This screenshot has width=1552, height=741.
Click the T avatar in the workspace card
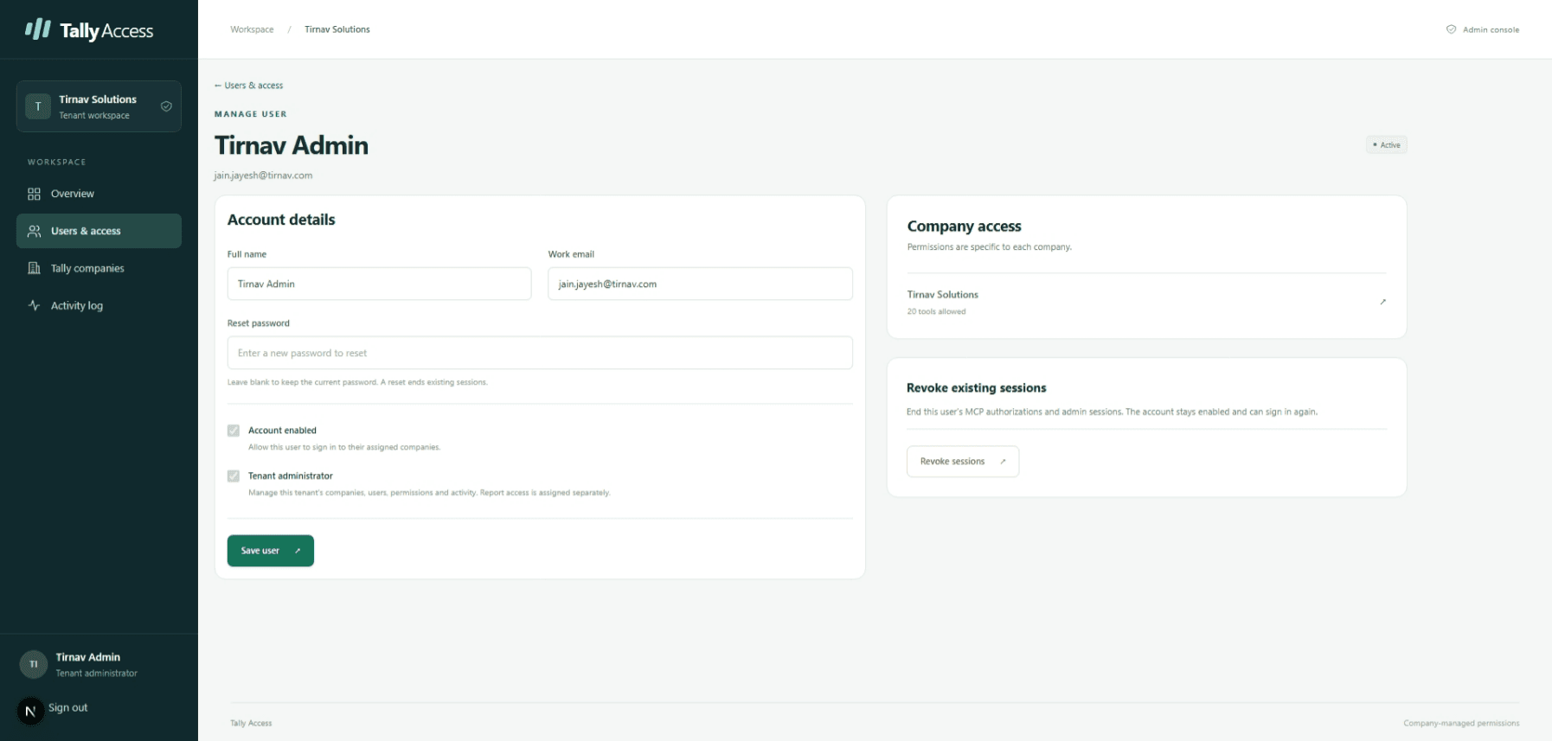point(38,106)
